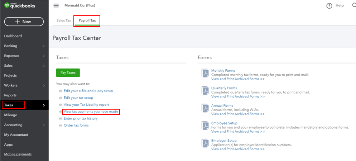This screenshot has width=356, height=161.
Task: Open Enter prior tax history link
Action: tap(81, 119)
